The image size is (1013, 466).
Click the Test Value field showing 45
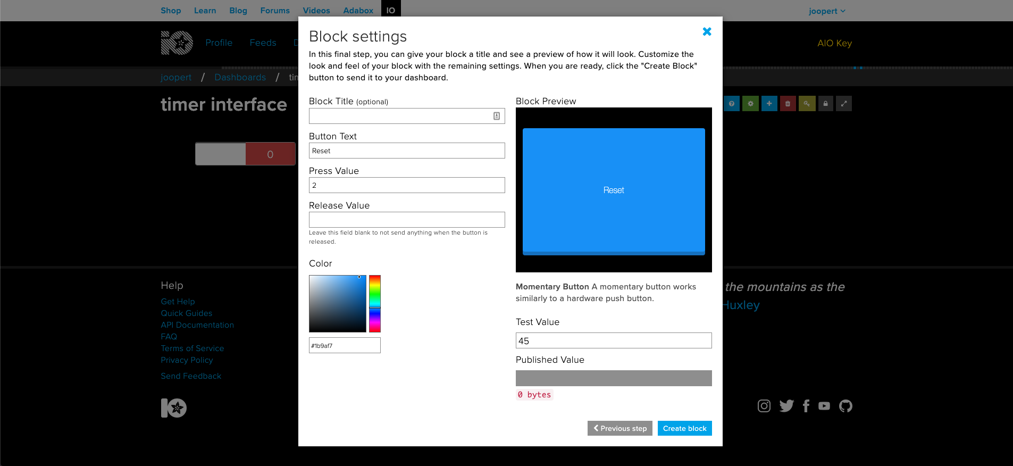[x=614, y=340]
